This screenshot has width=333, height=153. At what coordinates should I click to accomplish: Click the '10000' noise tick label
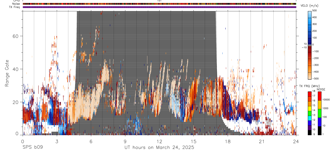pyautogui.click(x=326, y=100)
